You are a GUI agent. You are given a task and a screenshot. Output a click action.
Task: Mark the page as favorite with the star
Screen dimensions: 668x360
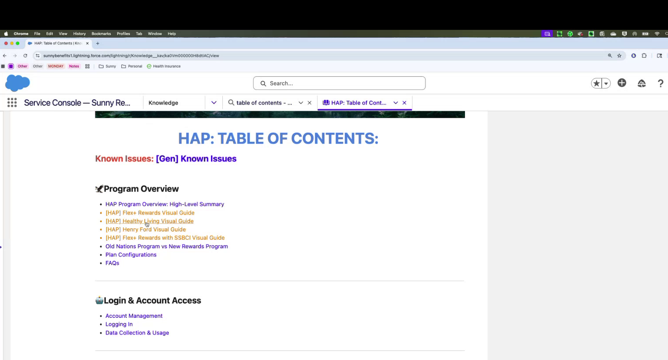pos(596,83)
